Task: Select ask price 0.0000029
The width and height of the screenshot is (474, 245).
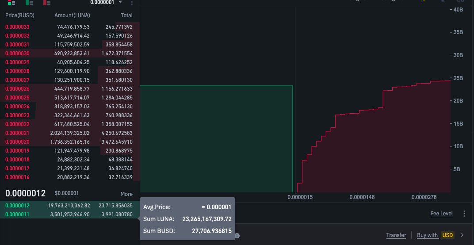Action: coord(17,62)
